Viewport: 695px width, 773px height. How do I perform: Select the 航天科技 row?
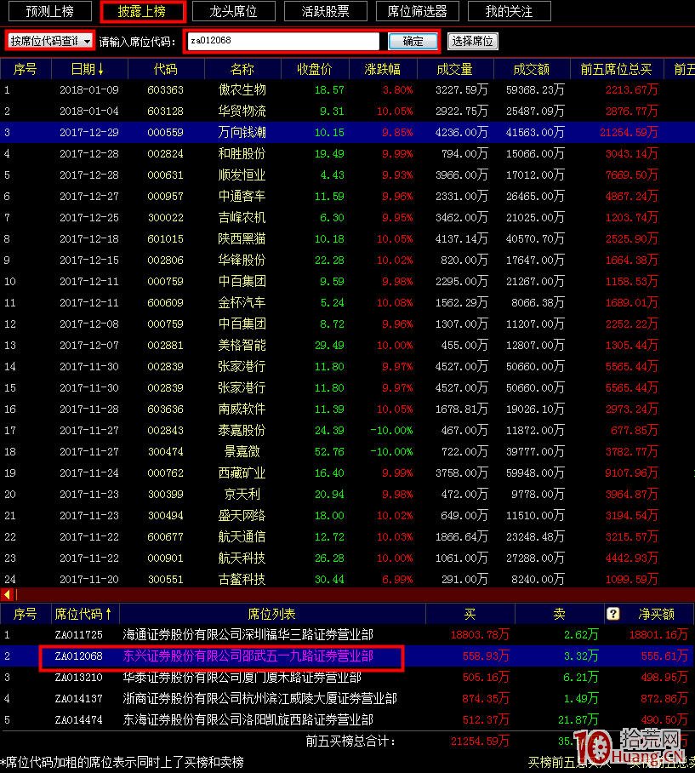tap(347, 558)
